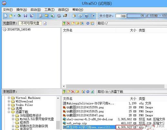Click the Mount to virtual drive icon
Viewport: 167px width, 130px height.
coord(59,16)
